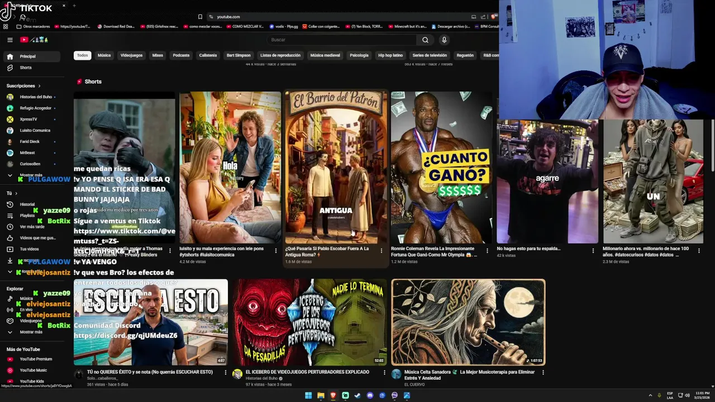This screenshot has width=715, height=402.
Task: Open the Ronnie Coleman ¿Cuánto ganó? short
Action: pyautogui.click(x=441, y=167)
